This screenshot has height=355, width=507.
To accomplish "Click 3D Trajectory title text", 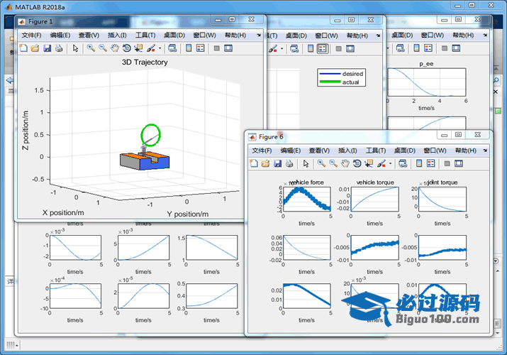I will pos(145,62).
